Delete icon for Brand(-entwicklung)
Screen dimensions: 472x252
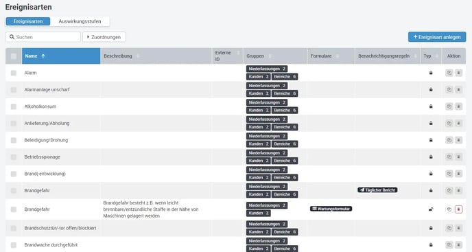458,174
